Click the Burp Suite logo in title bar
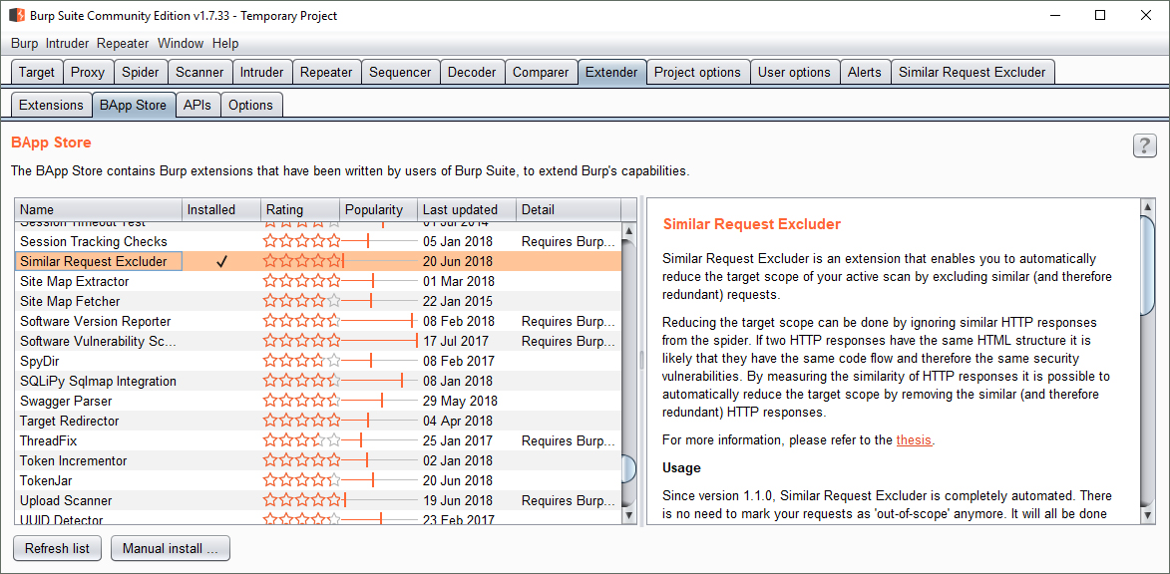1170x574 pixels. coord(17,16)
